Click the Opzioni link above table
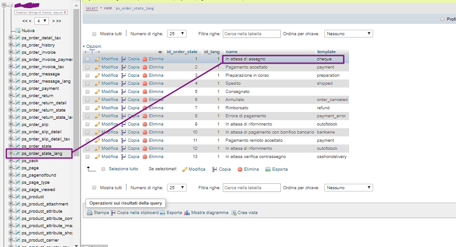This screenshot has width=456, height=247. 92,47
